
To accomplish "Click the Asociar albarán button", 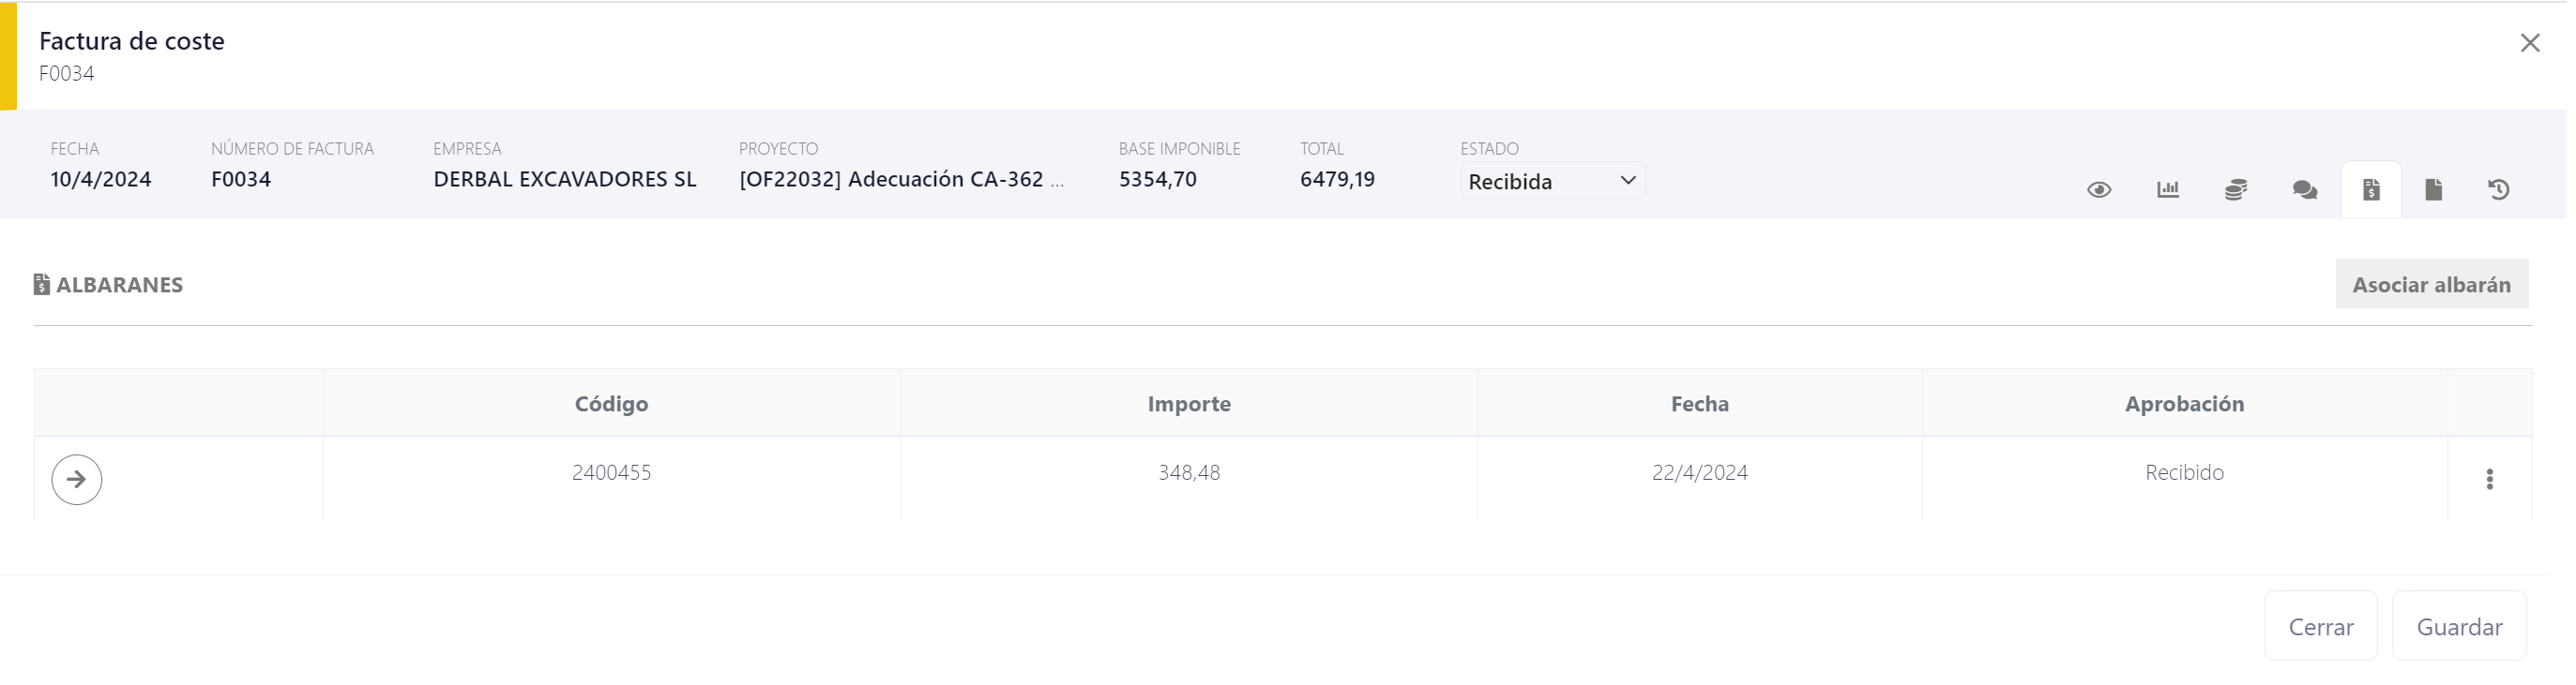I will (2431, 285).
